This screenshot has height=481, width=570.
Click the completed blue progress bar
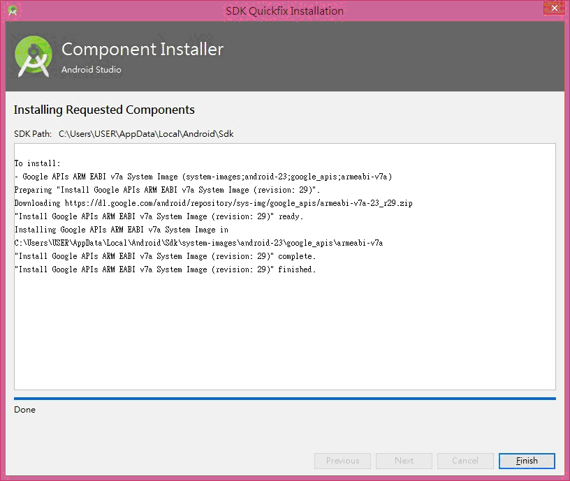pyautogui.click(x=284, y=399)
